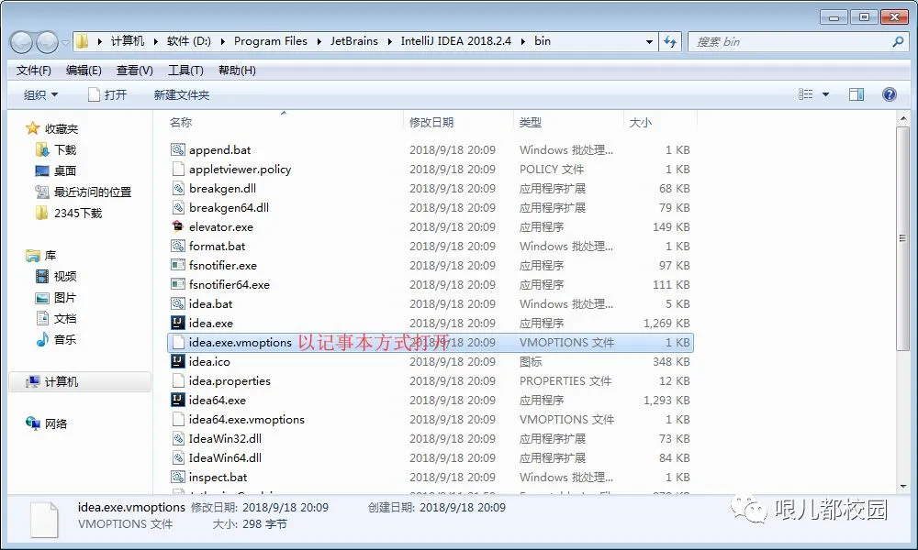Click the magnifier search icon
Image resolution: width=918 pixels, height=550 pixels.
pos(898,41)
